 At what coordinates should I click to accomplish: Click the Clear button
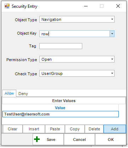(x=12, y=129)
